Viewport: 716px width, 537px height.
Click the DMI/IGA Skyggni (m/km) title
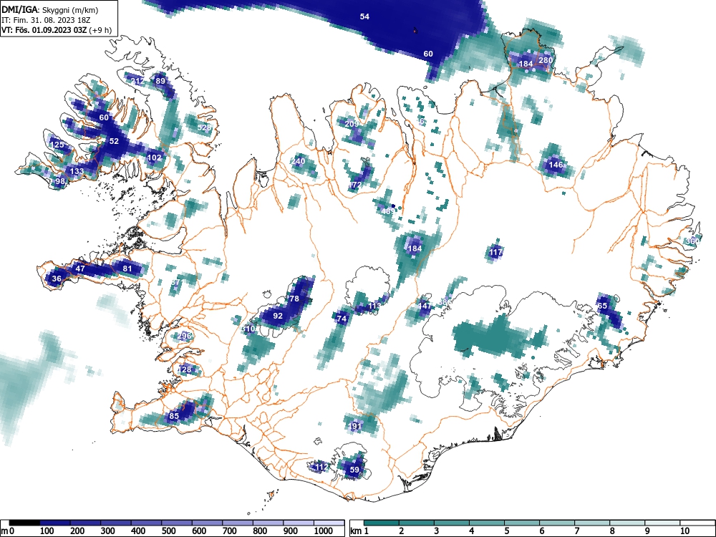[x=50, y=9]
